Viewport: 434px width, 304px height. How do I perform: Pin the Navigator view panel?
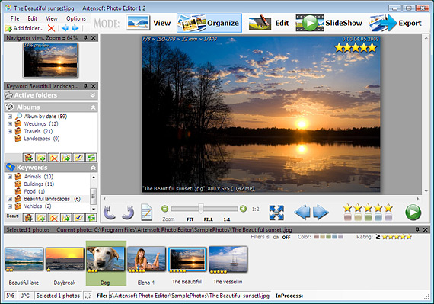pyautogui.click(x=85, y=38)
